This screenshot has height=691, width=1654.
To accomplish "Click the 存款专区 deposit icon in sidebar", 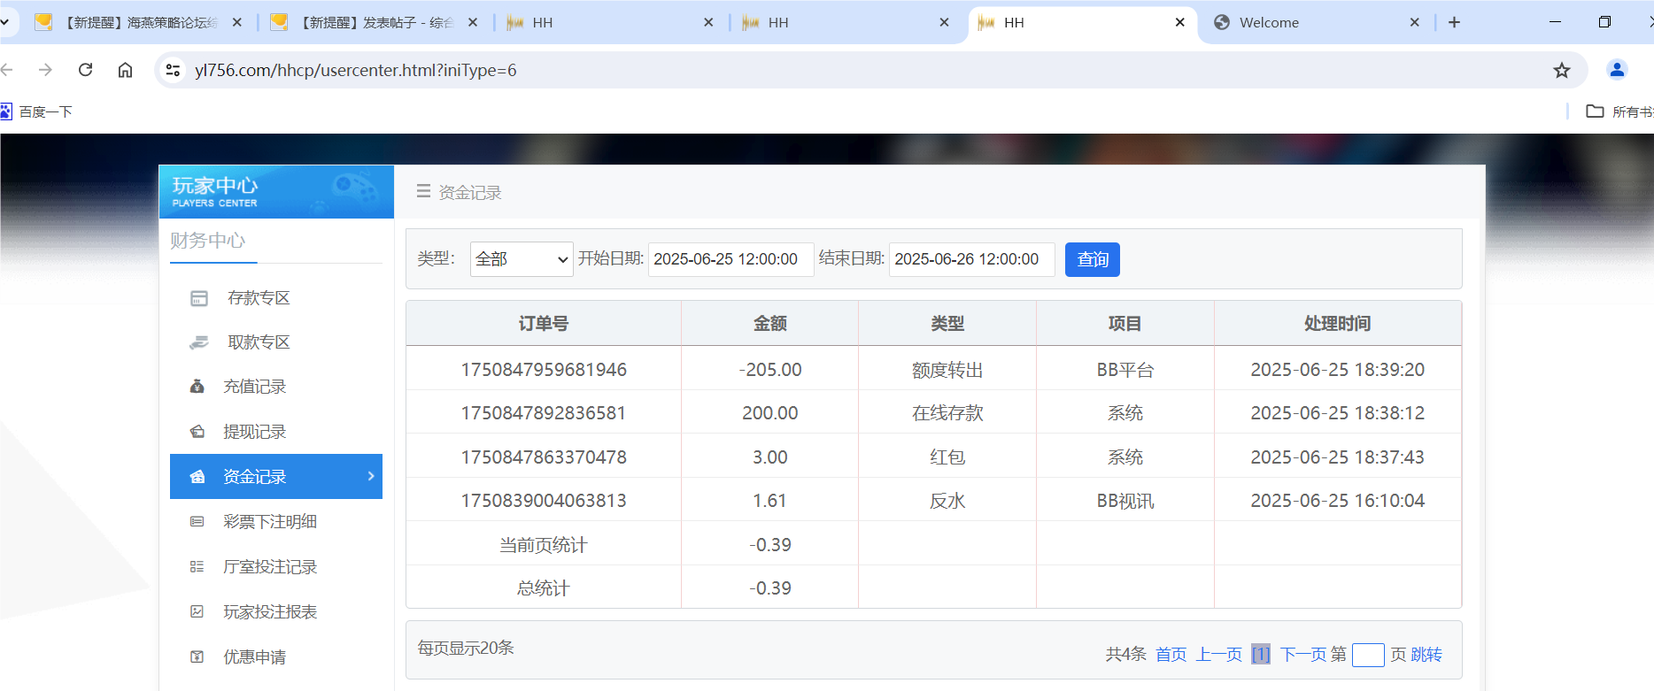I will (x=199, y=298).
